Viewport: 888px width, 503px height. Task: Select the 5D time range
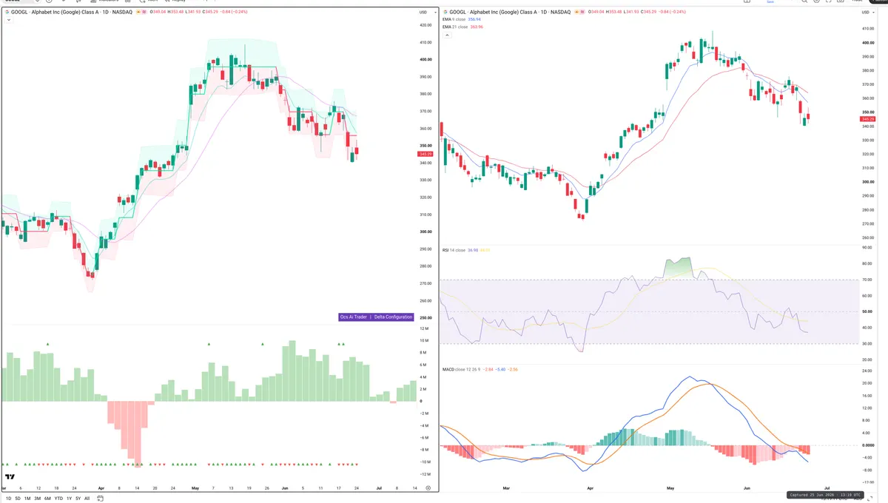(18, 499)
